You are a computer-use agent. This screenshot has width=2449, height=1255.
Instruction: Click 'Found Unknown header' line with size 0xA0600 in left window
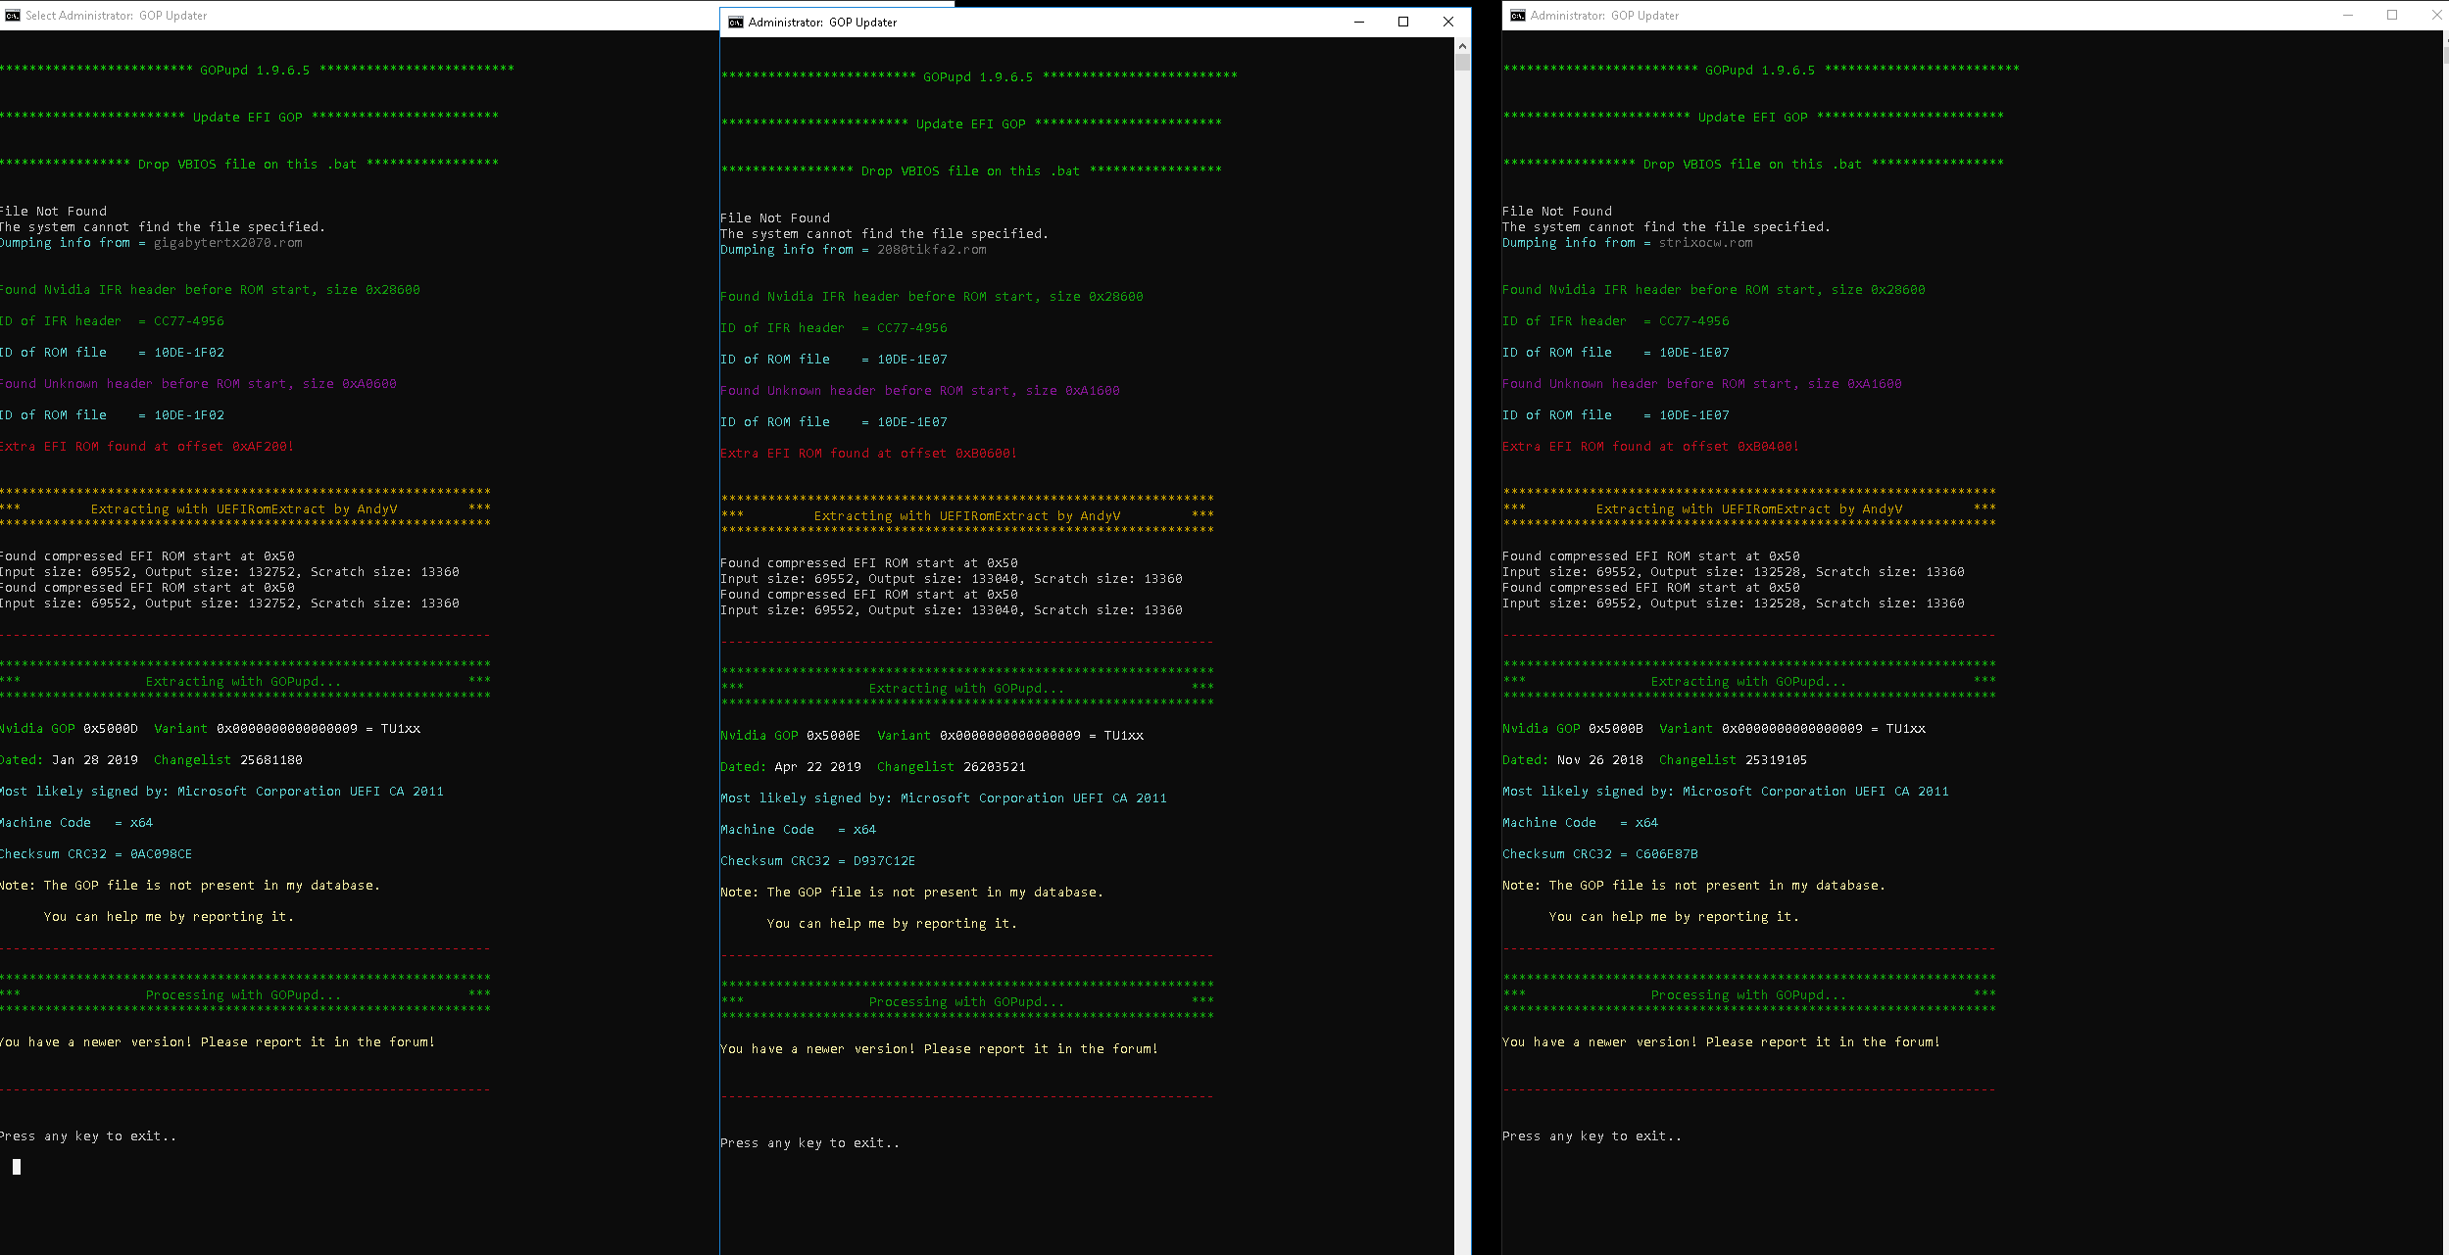[198, 384]
